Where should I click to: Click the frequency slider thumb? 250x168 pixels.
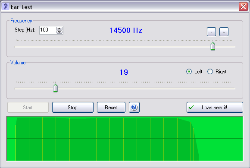pyautogui.click(x=212, y=46)
